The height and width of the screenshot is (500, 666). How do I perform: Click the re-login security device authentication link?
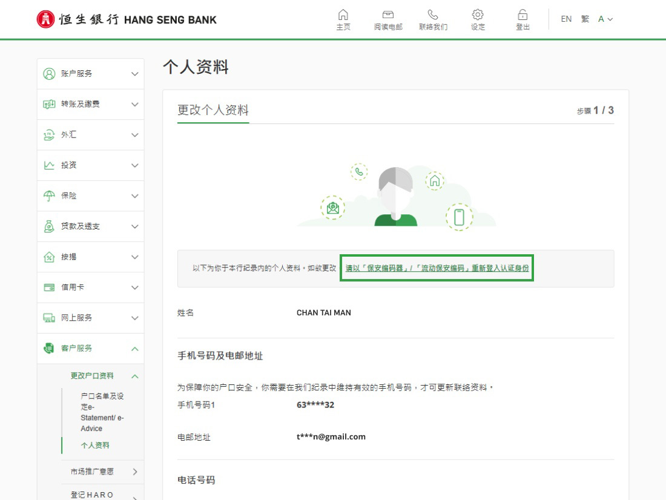point(437,268)
